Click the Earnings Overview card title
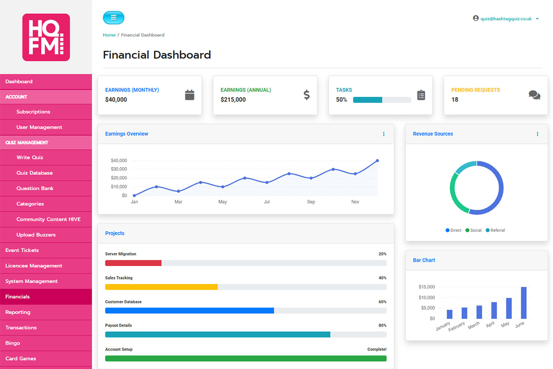 pyautogui.click(x=127, y=134)
